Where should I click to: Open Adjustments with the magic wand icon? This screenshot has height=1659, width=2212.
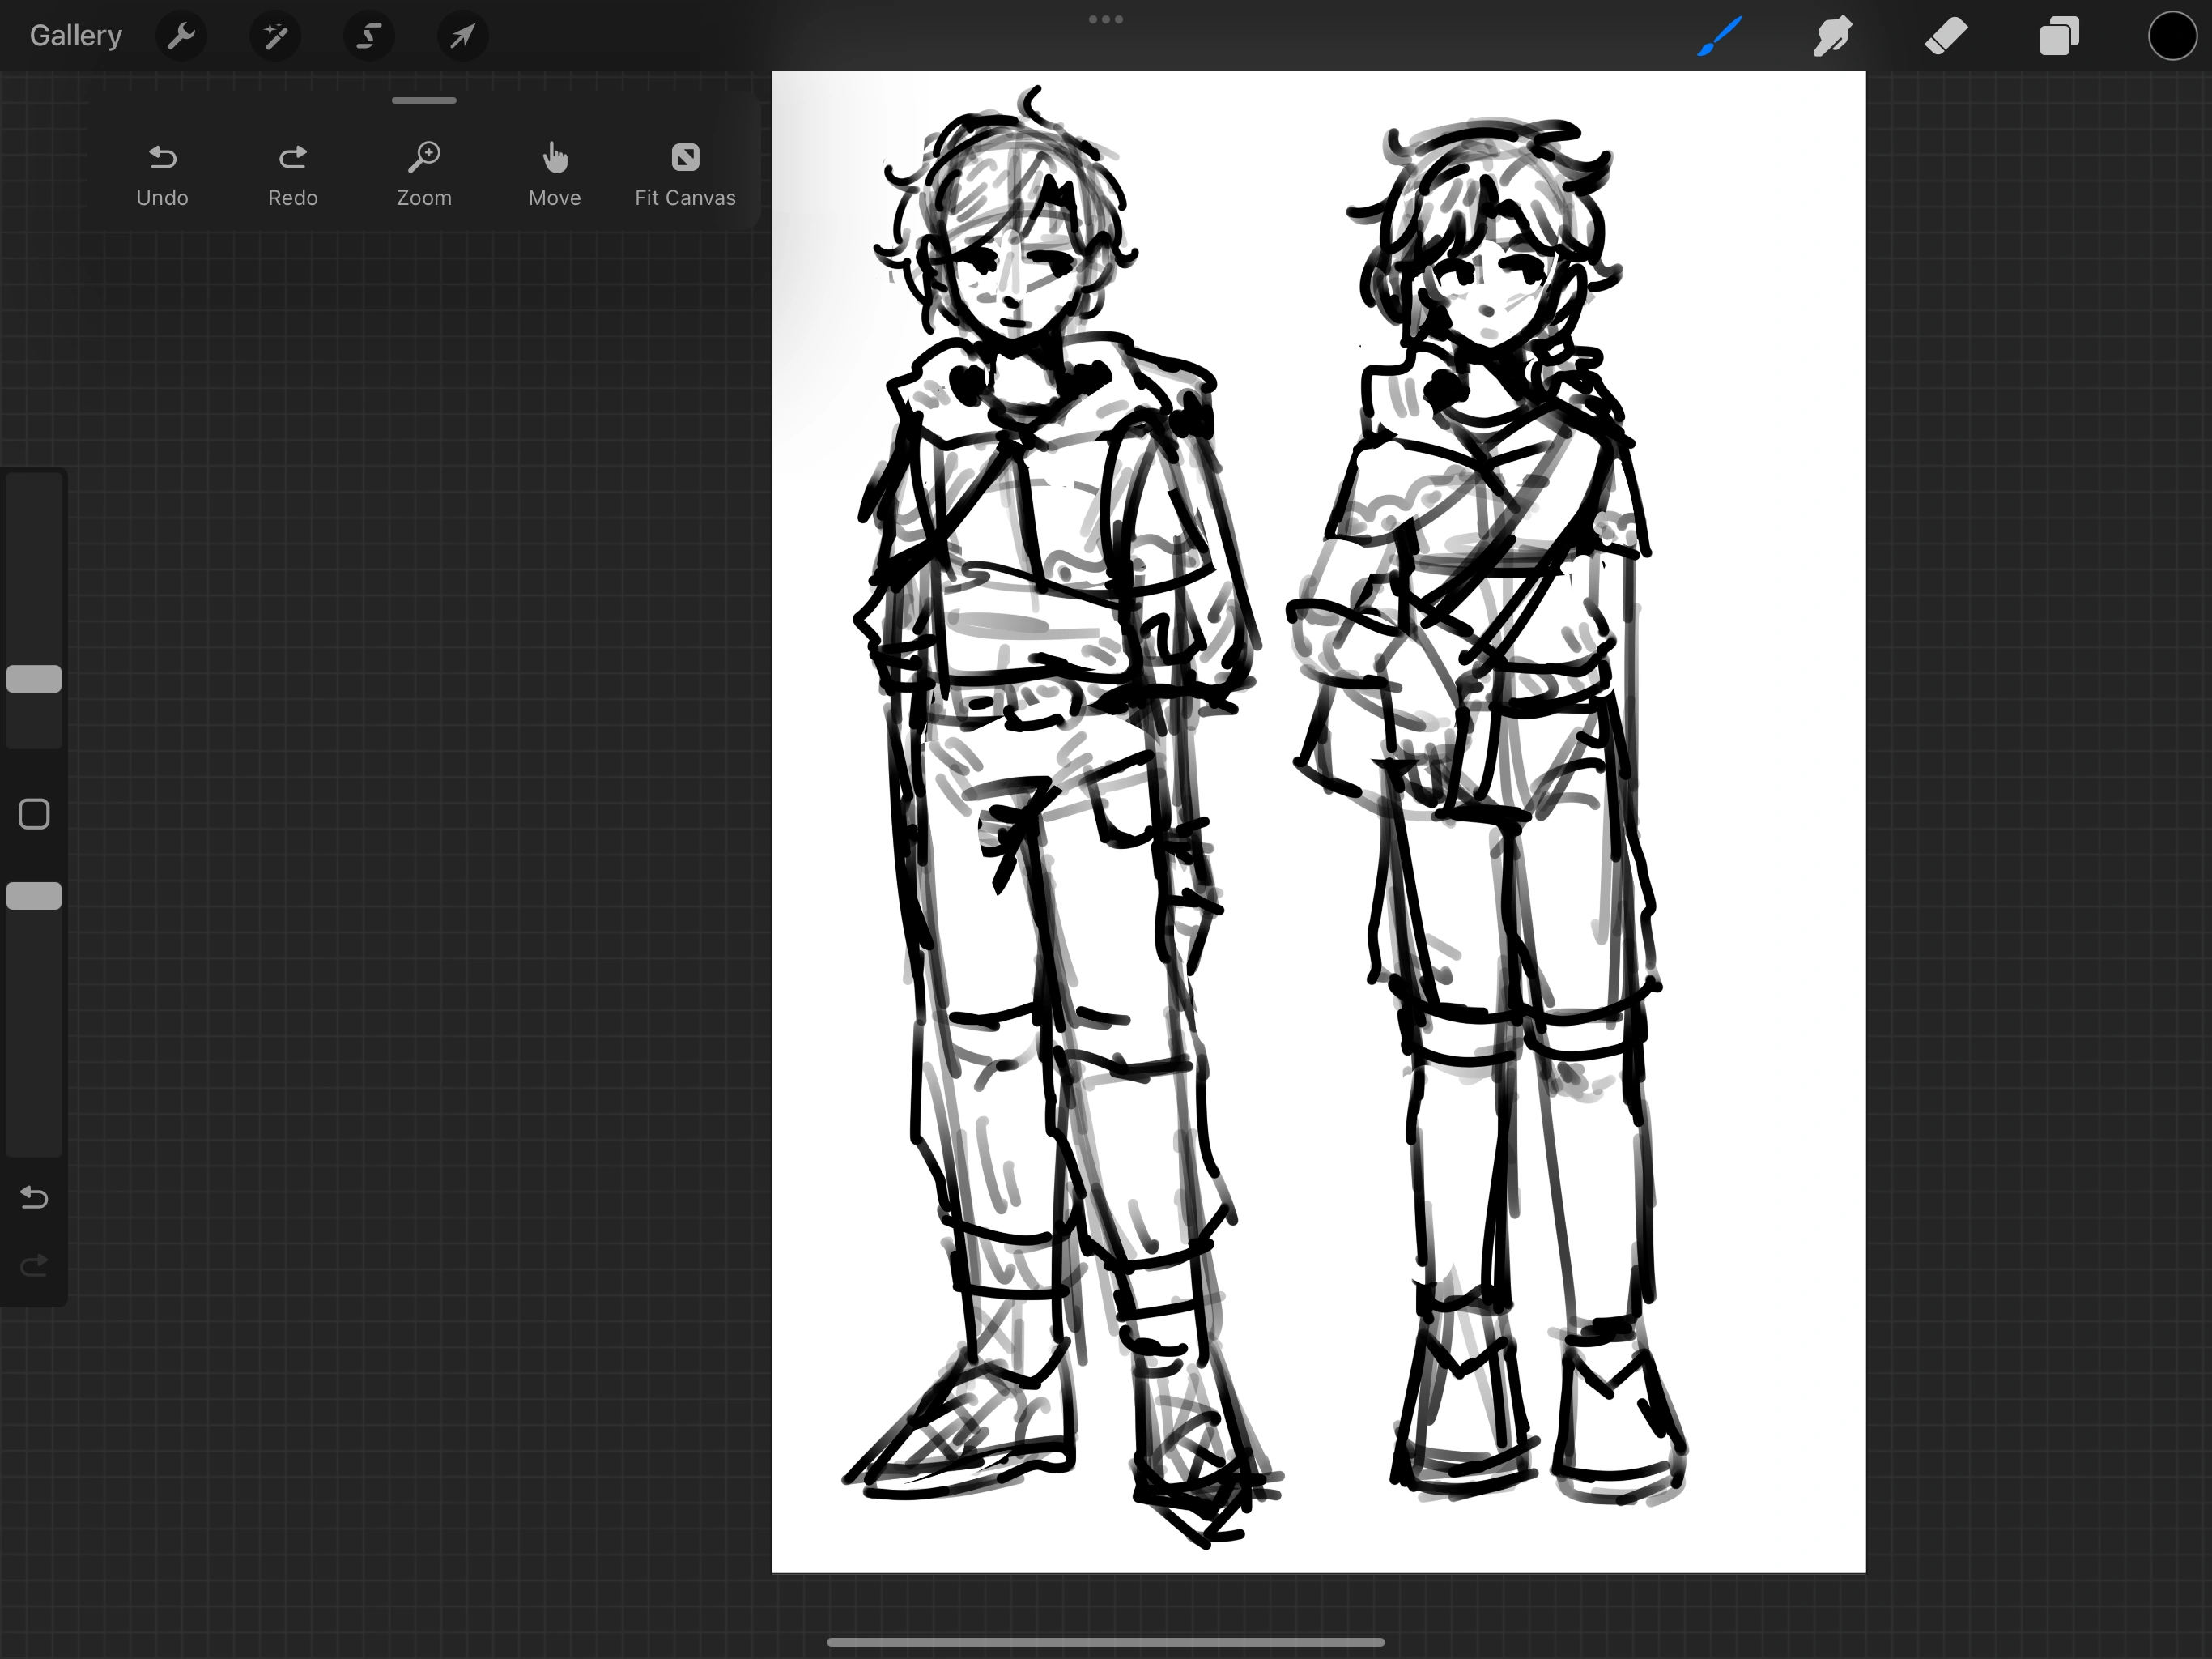[274, 36]
